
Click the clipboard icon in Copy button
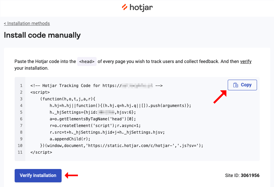(x=236, y=85)
